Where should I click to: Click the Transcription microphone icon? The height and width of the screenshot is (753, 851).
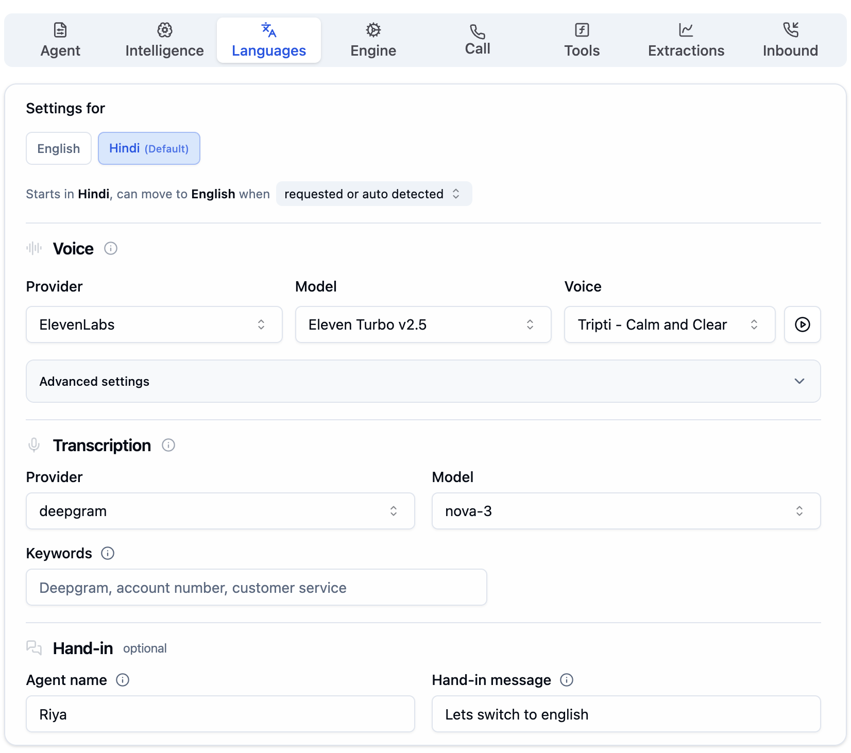[x=34, y=445]
